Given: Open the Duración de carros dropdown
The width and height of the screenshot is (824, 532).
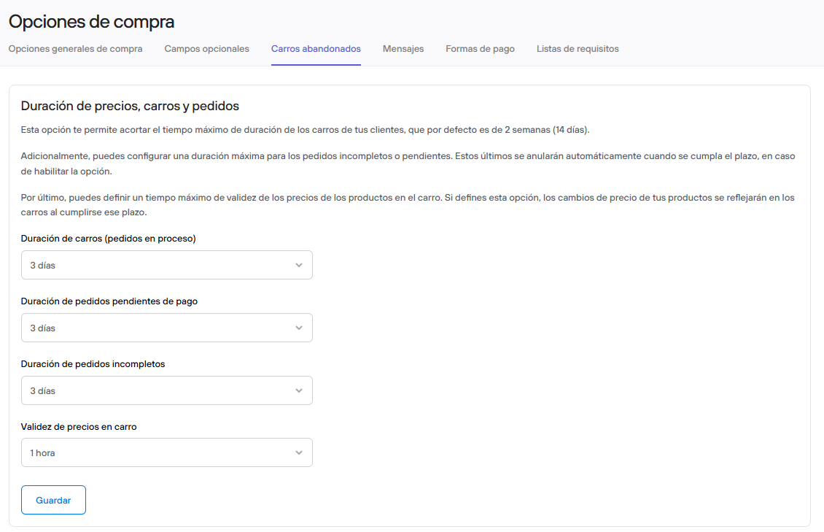Looking at the screenshot, I should 166,265.
